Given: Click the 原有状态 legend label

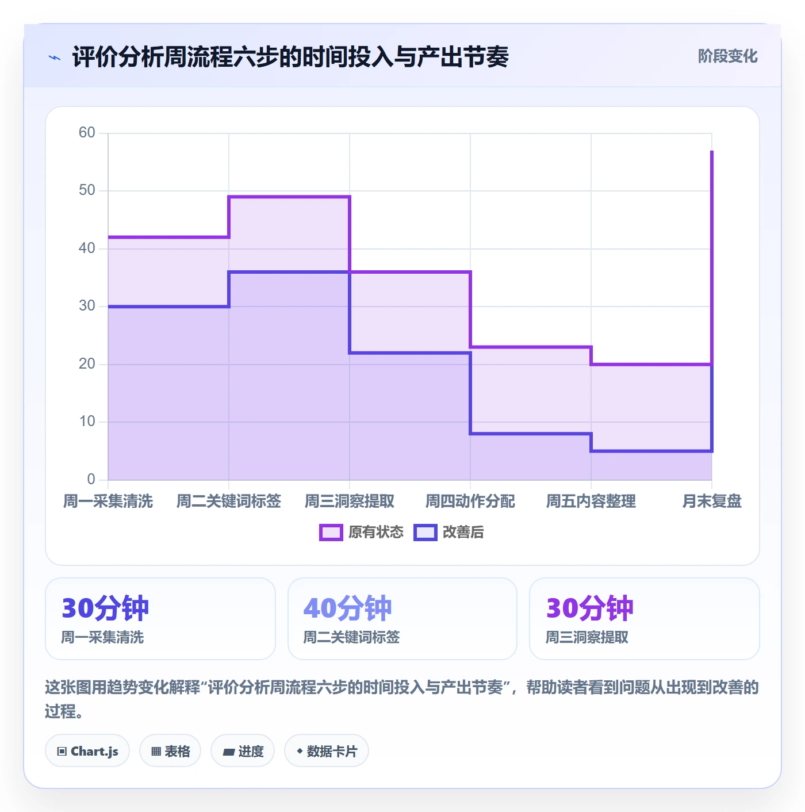Looking at the screenshot, I should pyautogui.click(x=376, y=533).
